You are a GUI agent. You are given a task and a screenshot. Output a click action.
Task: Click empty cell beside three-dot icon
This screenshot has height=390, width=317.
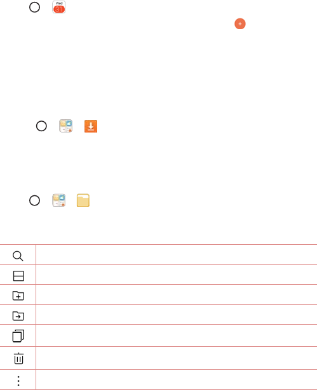pos(177,380)
